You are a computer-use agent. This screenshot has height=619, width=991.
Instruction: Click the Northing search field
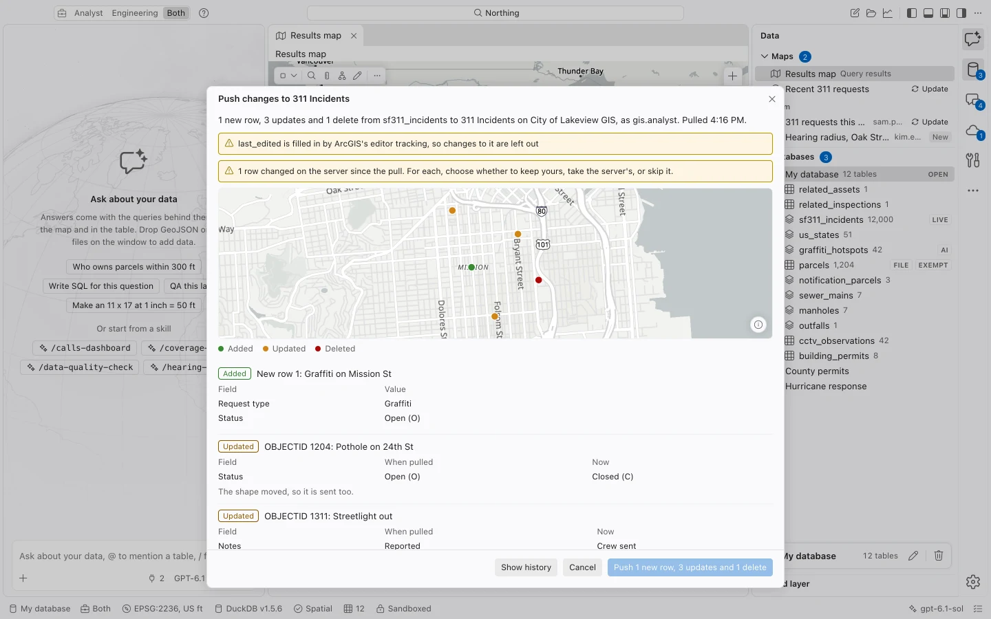tap(495, 13)
